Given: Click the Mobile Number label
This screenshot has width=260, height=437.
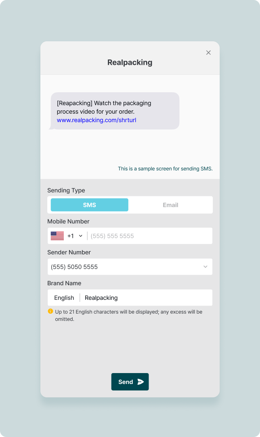Looking at the screenshot, I should (x=68, y=221).
